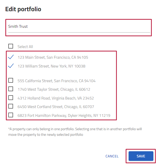Screen dimensions: 159x167
Task: Select the 6823 Fort Hamilton Parkway label
Action: point(64,116)
